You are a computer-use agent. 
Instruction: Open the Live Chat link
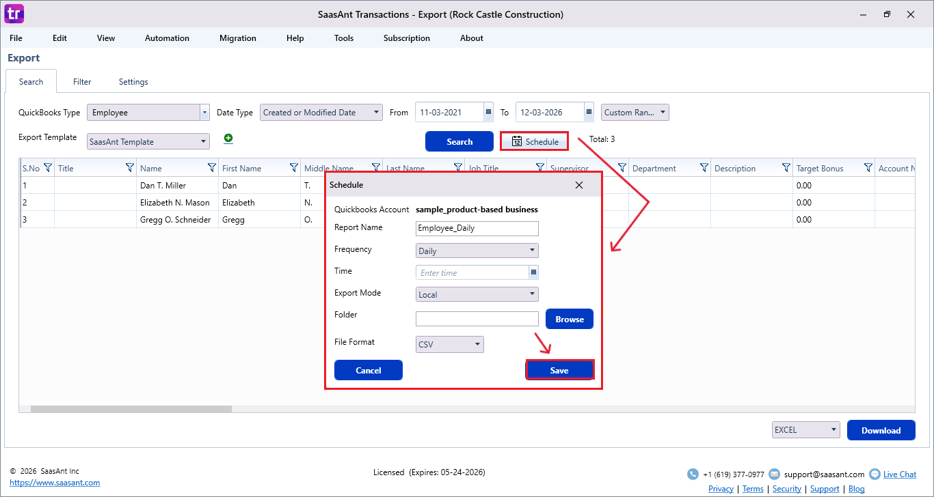[x=899, y=474]
